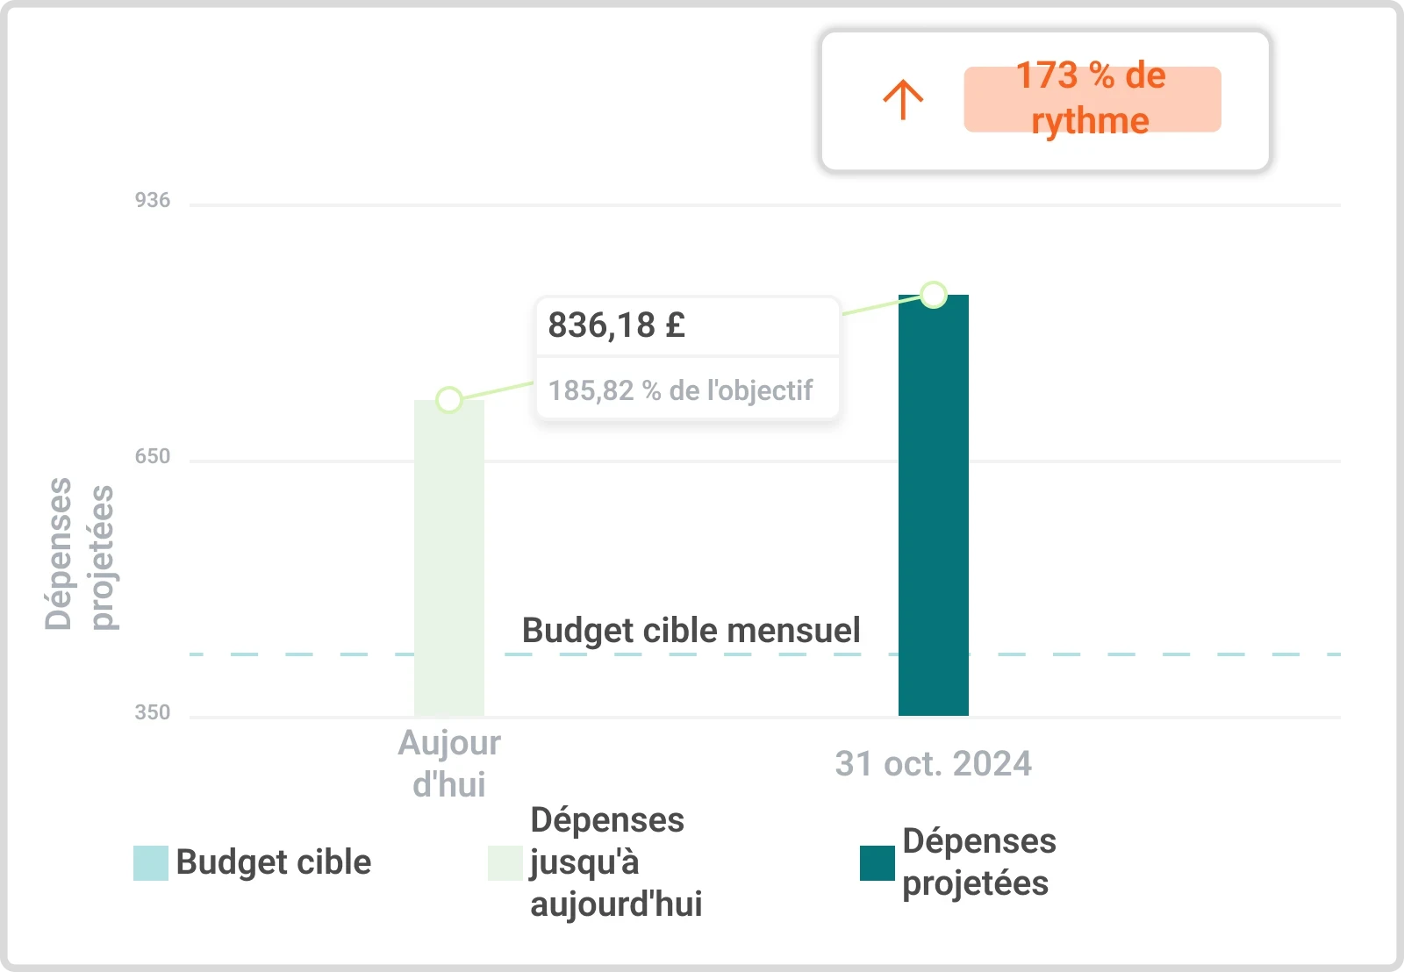This screenshot has width=1404, height=972.
Task: Click the light green spending-to-date bar
Action: click(449, 561)
